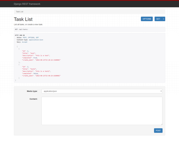The image size is (179, 146).
Task: Click the 'Content:' label
Action: (x=33, y=99)
